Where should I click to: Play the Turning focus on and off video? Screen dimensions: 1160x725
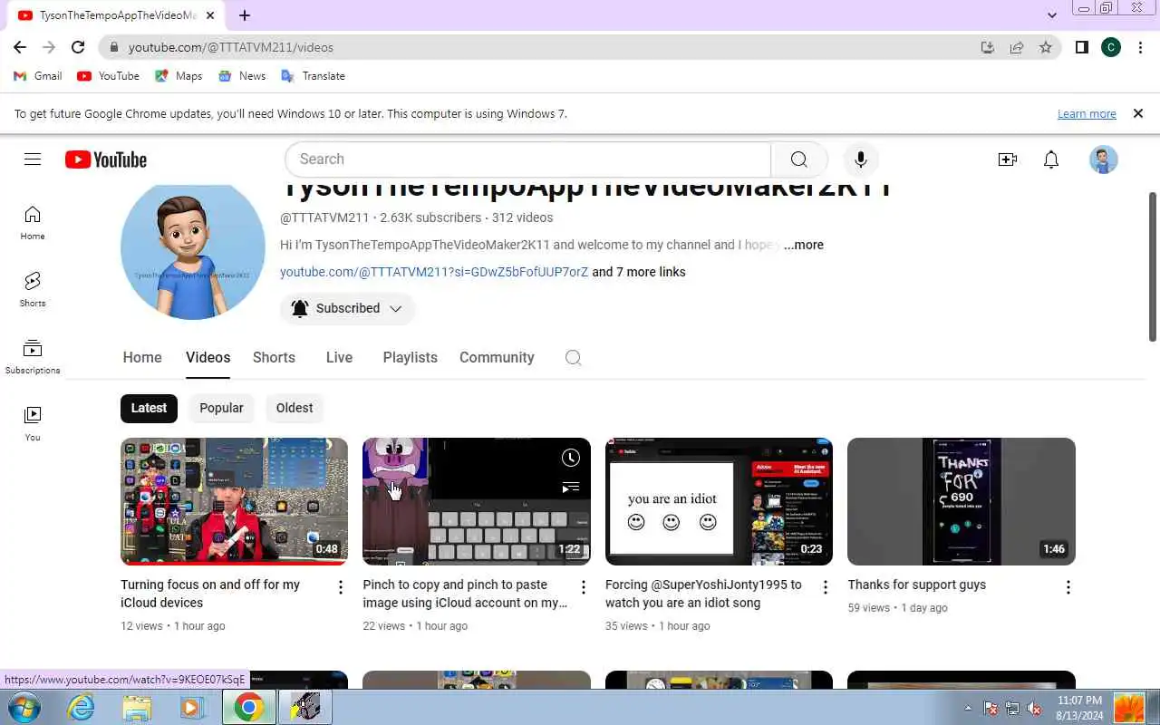click(x=234, y=501)
